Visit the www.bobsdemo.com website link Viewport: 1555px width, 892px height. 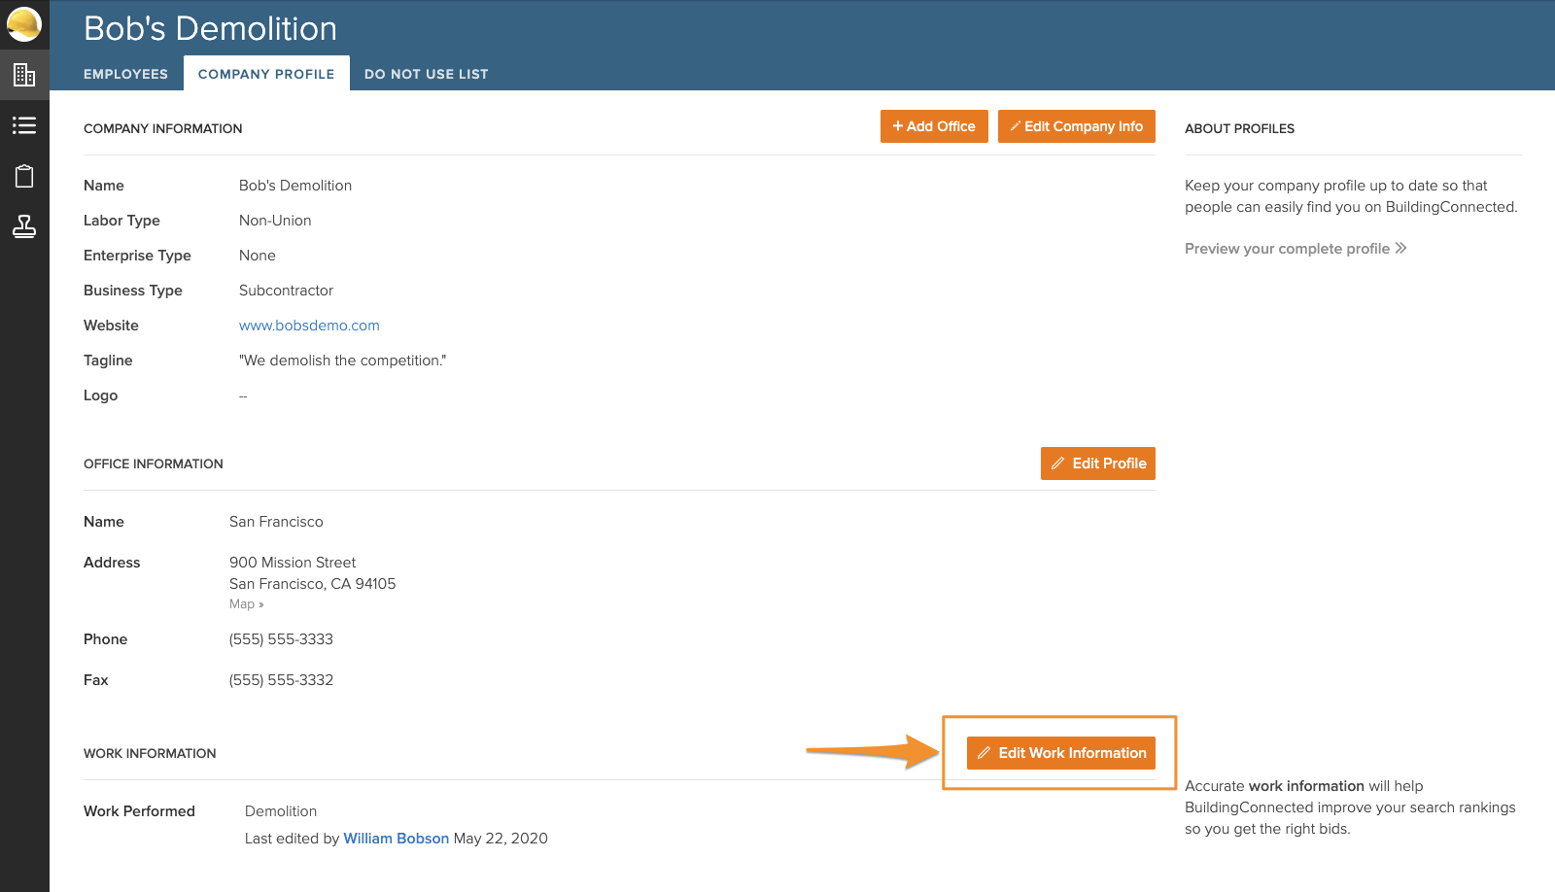[x=309, y=326]
